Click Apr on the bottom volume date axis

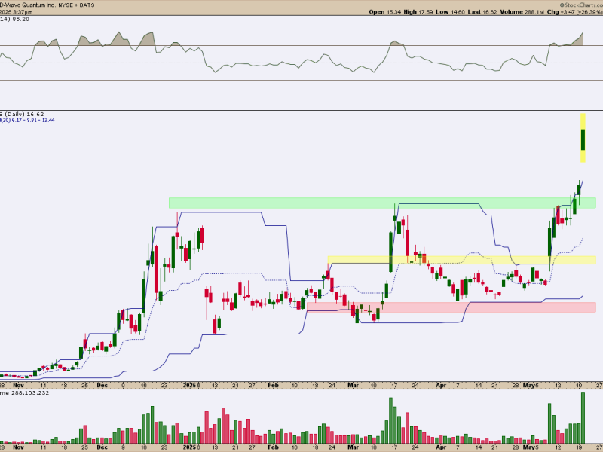coord(441,447)
